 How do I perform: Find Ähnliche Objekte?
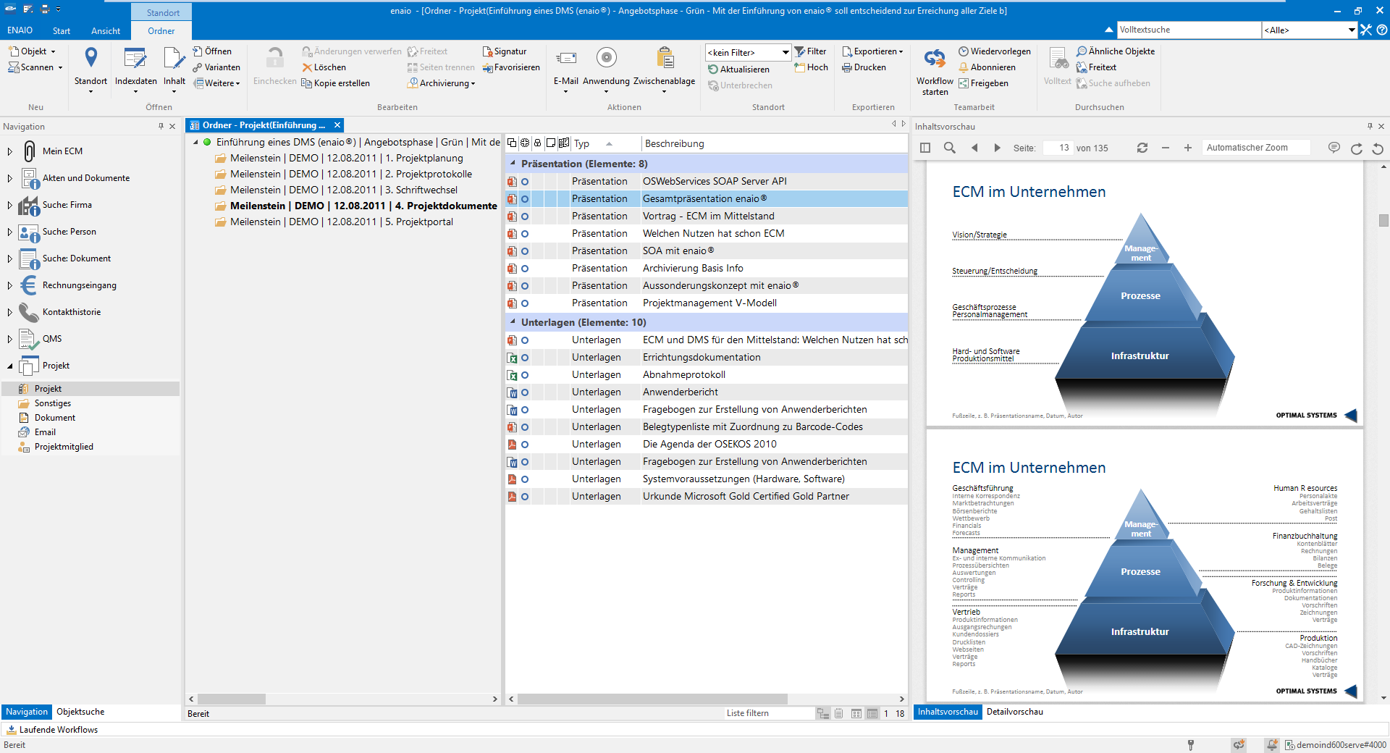pyautogui.click(x=1116, y=51)
